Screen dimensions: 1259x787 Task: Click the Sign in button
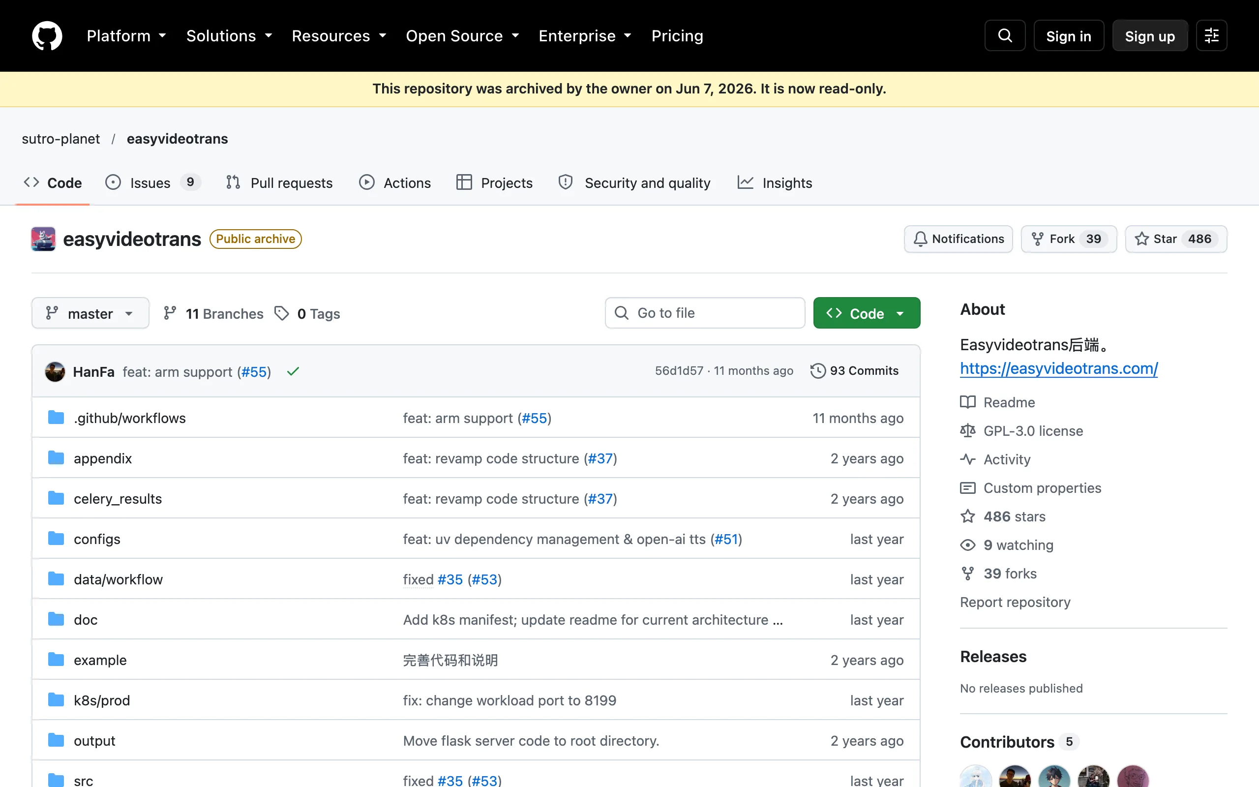click(x=1069, y=36)
